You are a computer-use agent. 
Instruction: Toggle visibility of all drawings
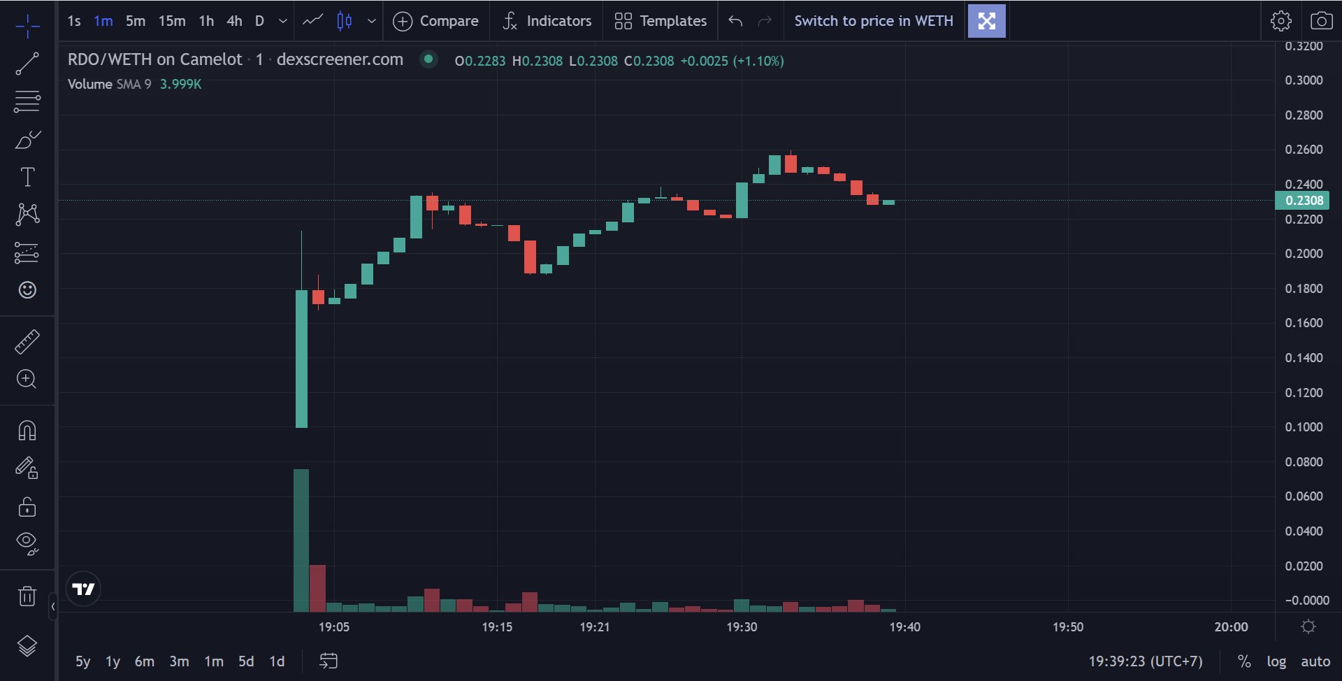(x=27, y=543)
